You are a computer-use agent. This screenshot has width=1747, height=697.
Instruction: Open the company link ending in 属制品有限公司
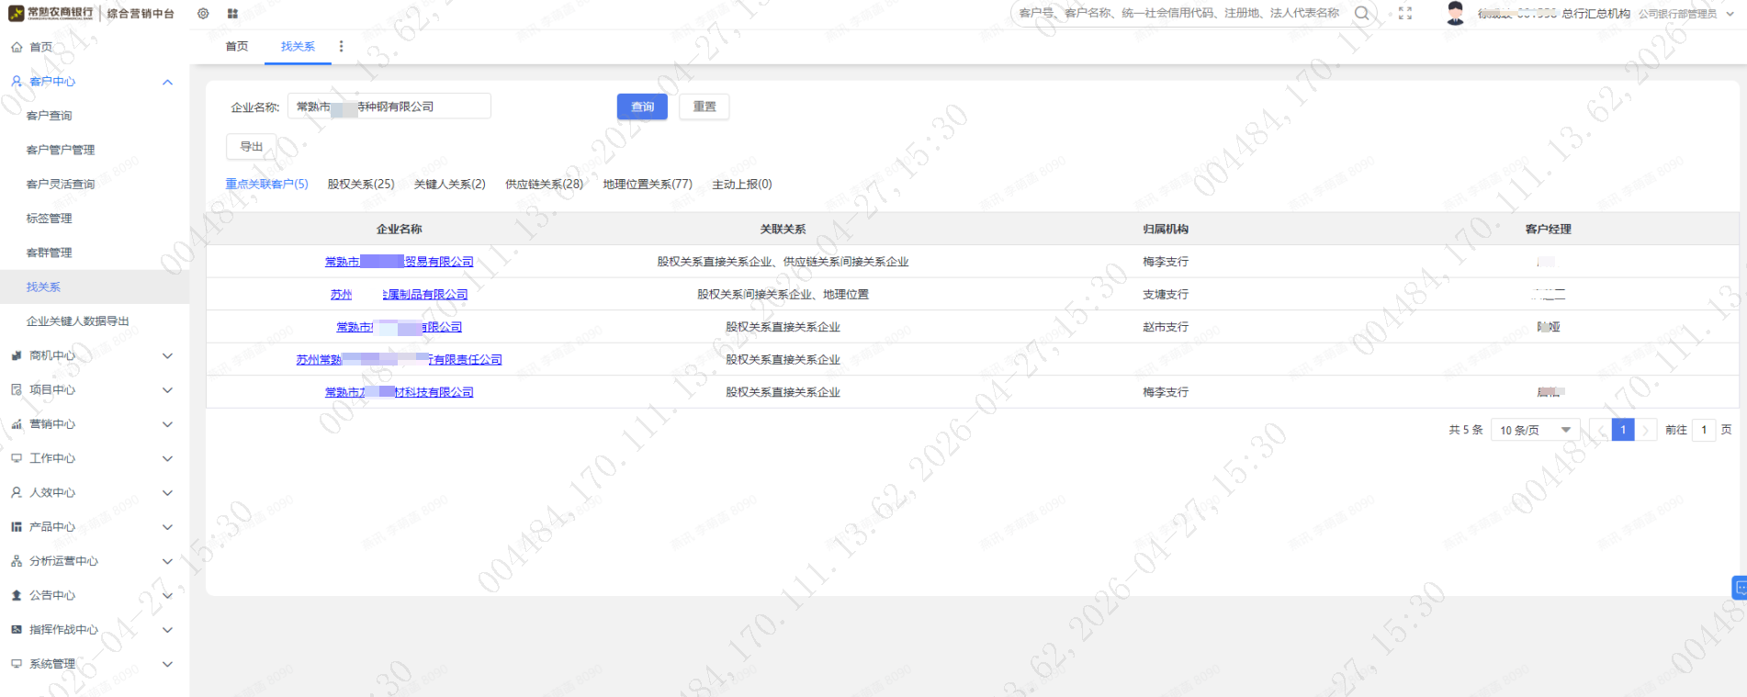[400, 295]
